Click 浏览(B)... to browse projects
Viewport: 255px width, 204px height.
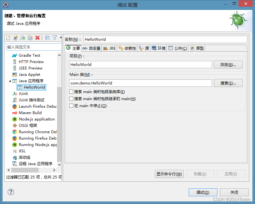point(228,65)
